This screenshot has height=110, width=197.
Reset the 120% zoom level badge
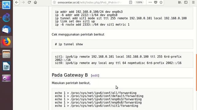[x=139, y=2]
